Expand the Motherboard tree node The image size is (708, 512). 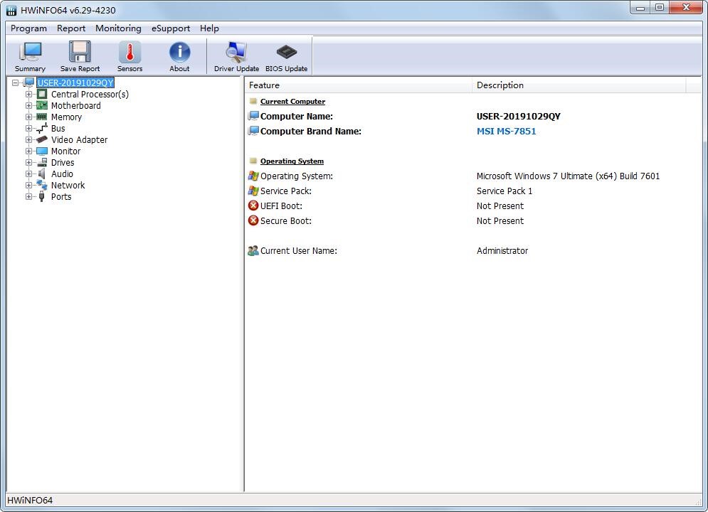point(28,106)
